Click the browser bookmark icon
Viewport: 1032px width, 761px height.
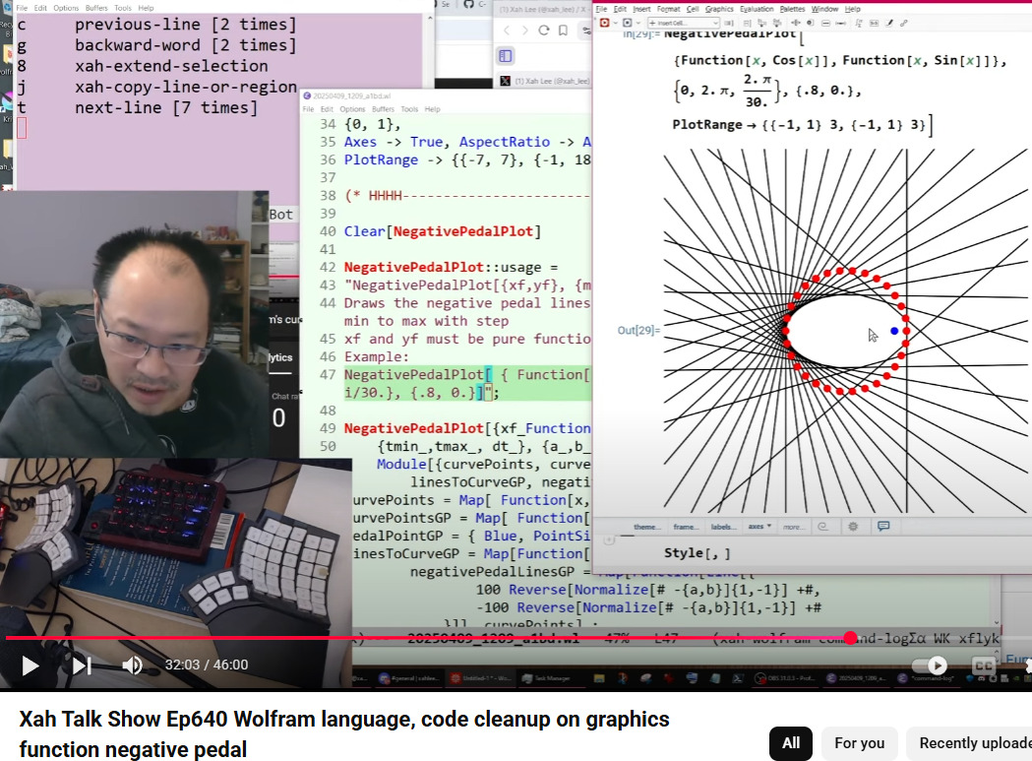pos(564,31)
